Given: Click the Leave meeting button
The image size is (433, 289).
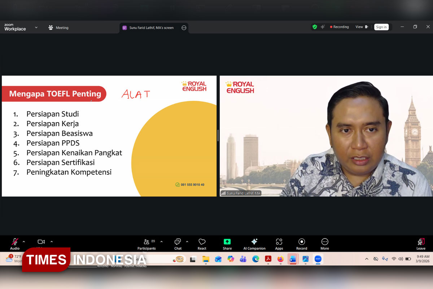Looking at the screenshot, I should pos(421,244).
